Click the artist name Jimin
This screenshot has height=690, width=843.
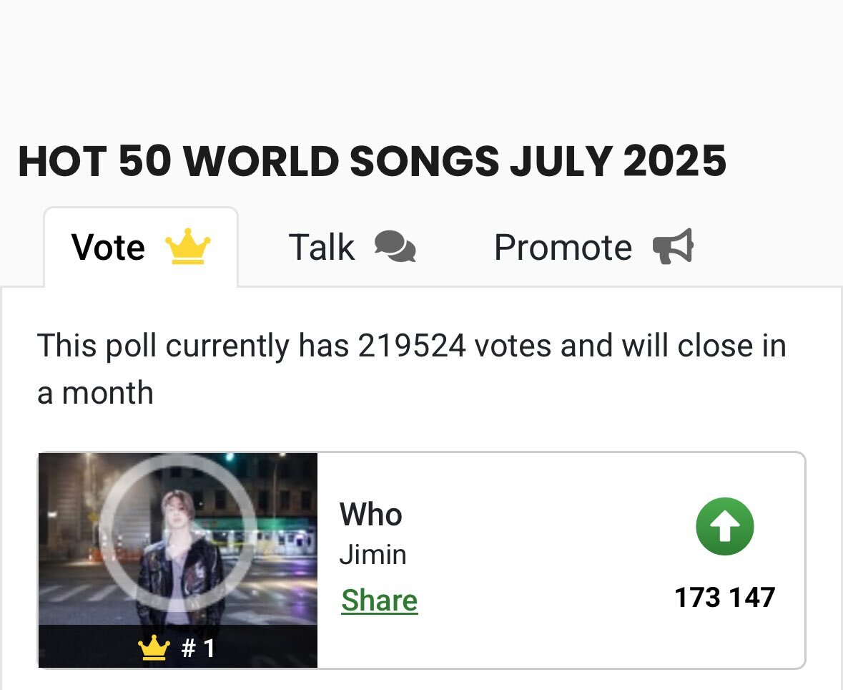tap(373, 555)
